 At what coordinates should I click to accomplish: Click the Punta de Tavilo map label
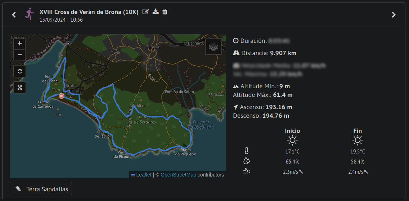pos(101,134)
